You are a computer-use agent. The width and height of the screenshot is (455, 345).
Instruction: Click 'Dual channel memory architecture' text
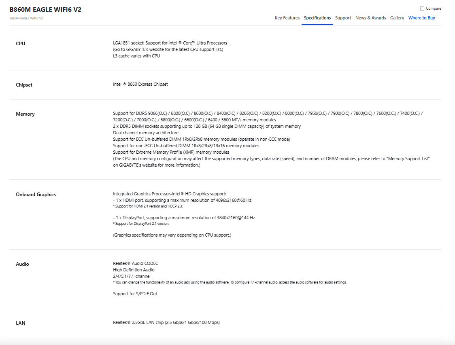146,133
